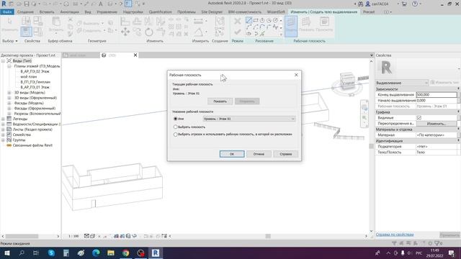Click the Показать button in dialog
461x259 pixels.
220,101
